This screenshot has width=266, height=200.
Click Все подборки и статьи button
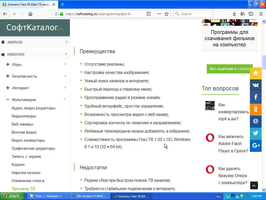229,69
